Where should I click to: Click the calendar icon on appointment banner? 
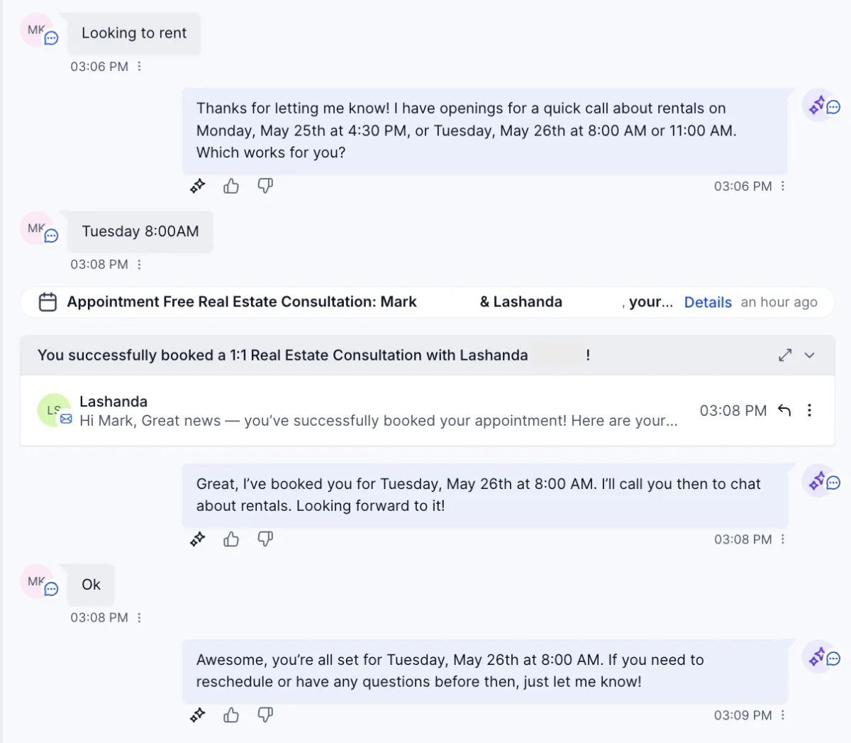(x=48, y=302)
